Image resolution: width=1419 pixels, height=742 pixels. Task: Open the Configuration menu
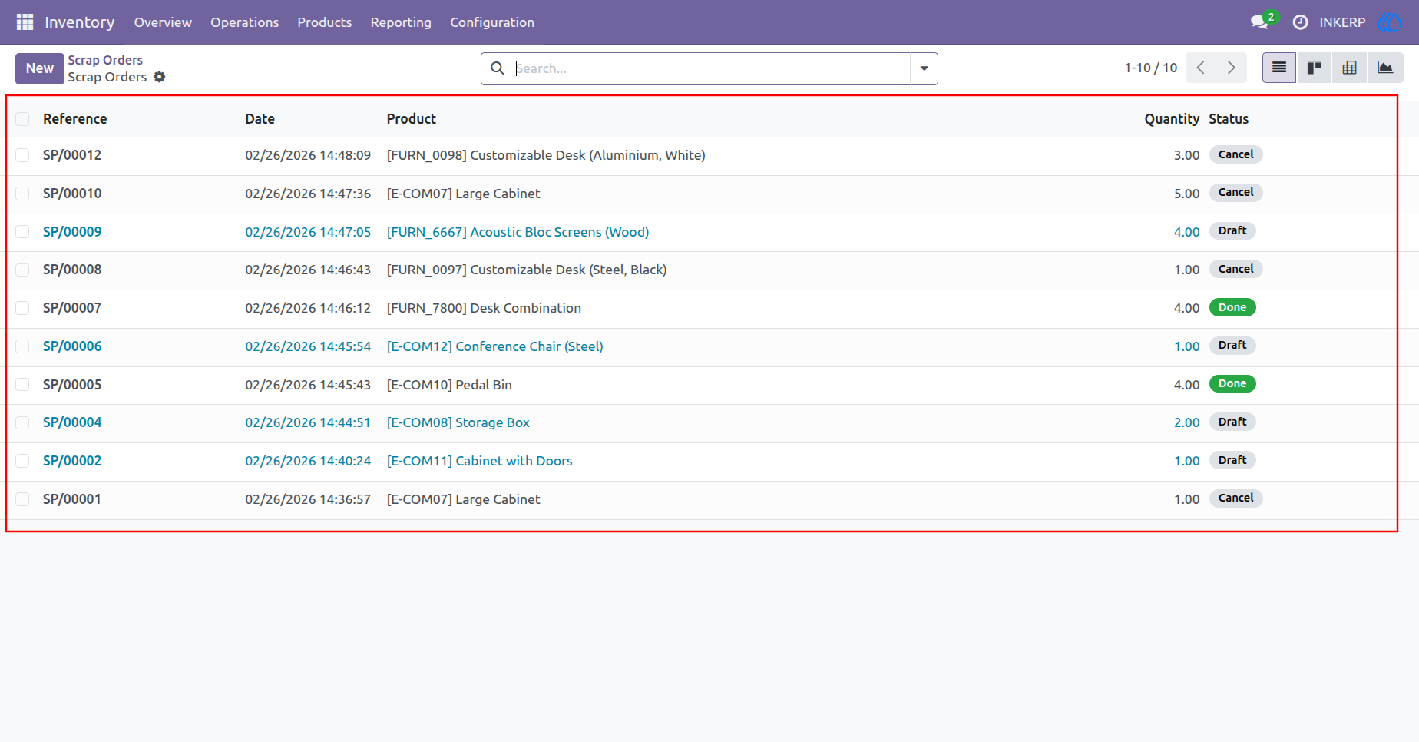tap(492, 22)
